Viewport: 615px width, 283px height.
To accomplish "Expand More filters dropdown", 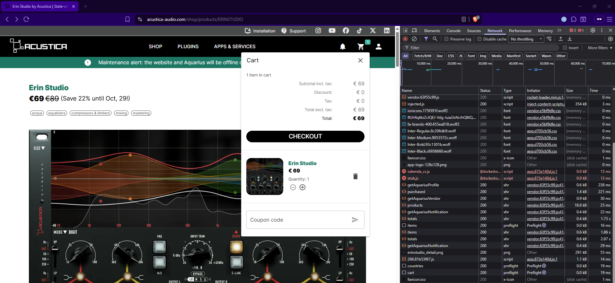I will (600, 48).
